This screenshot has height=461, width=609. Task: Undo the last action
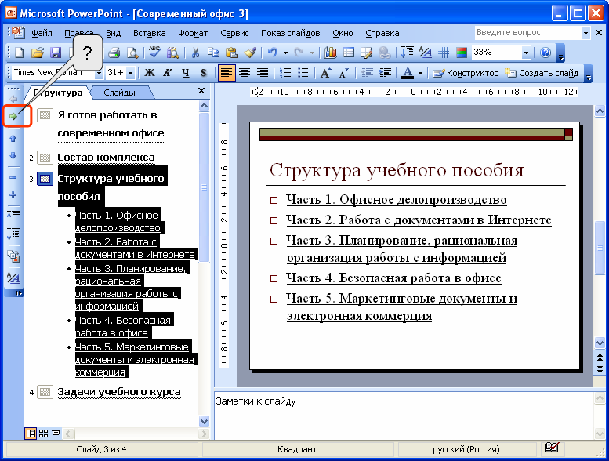273,53
